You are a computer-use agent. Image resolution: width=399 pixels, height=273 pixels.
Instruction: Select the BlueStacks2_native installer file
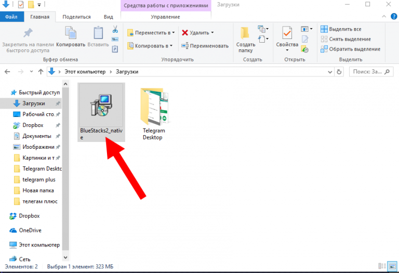click(101, 112)
